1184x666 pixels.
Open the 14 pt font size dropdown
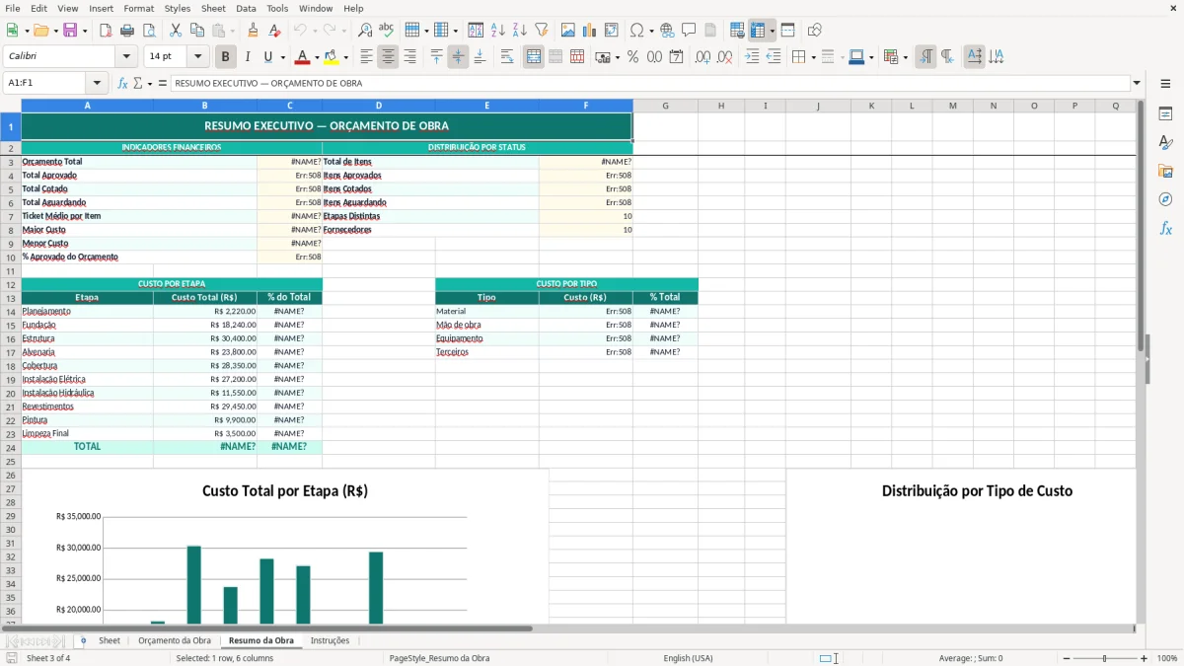198,57
